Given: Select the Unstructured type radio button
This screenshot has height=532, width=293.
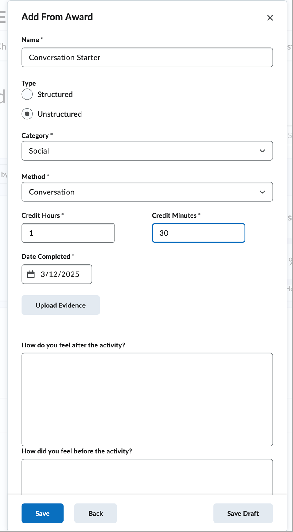Looking at the screenshot, I should [x=27, y=114].
